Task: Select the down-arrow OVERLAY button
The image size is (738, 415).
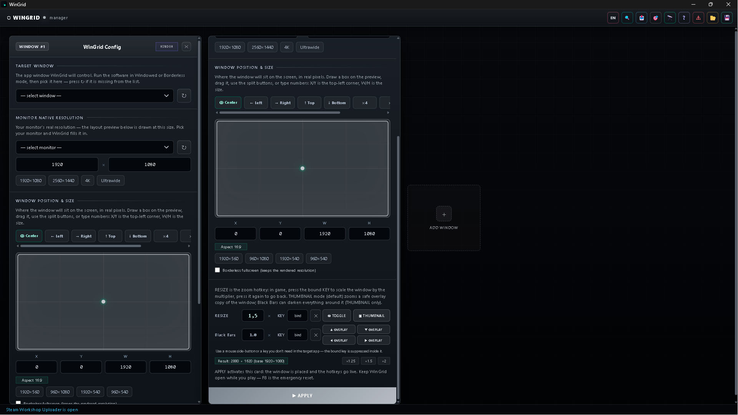Action: [373, 330]
